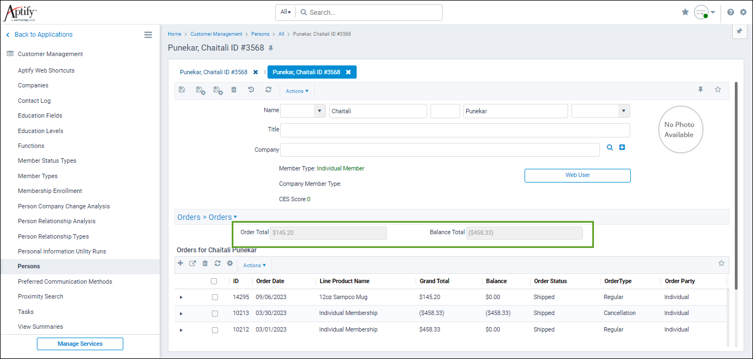Image resolution: width=753 pixels, height=359 pixels.
Task: Select the active blue Punekar, Chaitali tab
Action: tap(306, 72)
